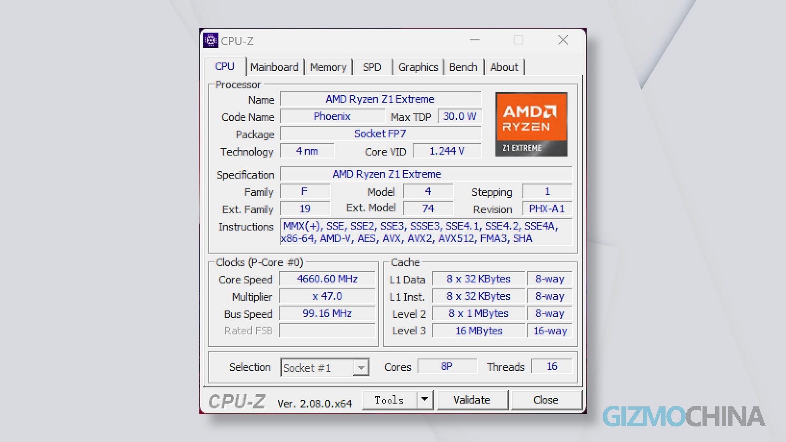Click the CPU-Z app icon in title bar
Viewport: 786px width, 442px height.
(210, 41)
